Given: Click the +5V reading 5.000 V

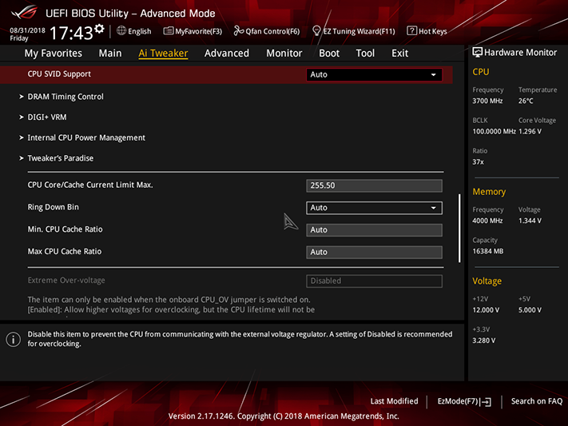Looking at the screenshot, I should (530, 310).
